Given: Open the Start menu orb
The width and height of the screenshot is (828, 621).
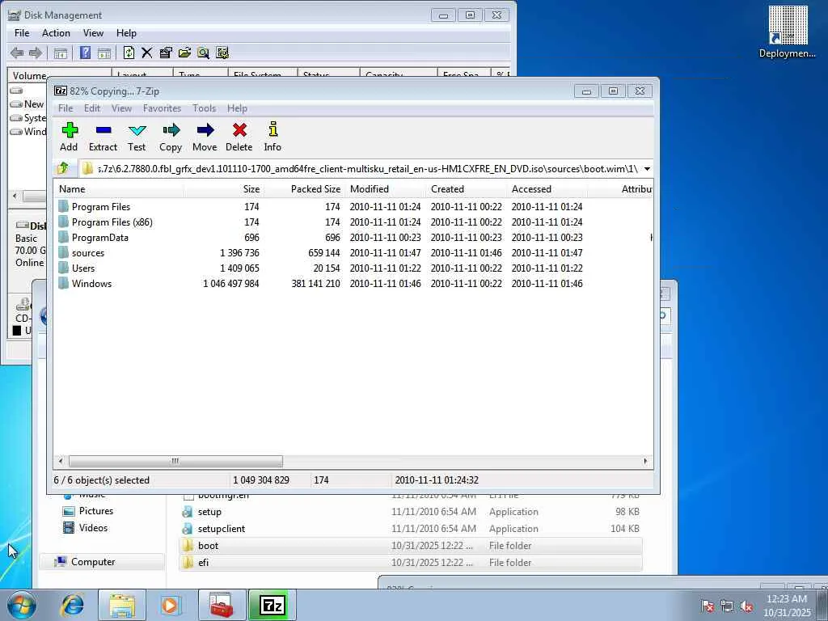Looking at the screenshot, I should 22,605.
